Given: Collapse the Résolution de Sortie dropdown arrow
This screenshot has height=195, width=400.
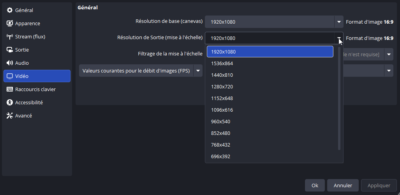Looking at the screenshot, I should click(x=339, y=38).
